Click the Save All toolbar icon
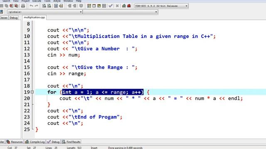 7,6
